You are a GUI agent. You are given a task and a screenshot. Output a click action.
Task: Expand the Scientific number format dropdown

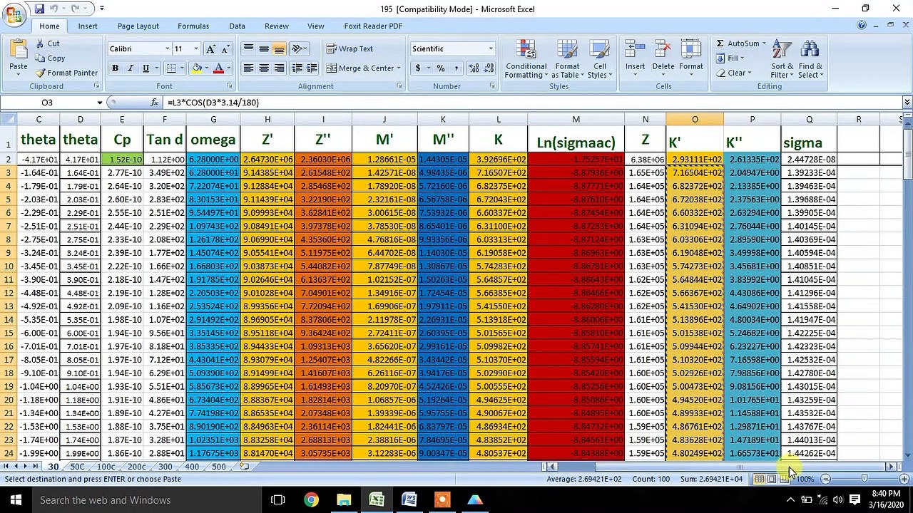490,48
